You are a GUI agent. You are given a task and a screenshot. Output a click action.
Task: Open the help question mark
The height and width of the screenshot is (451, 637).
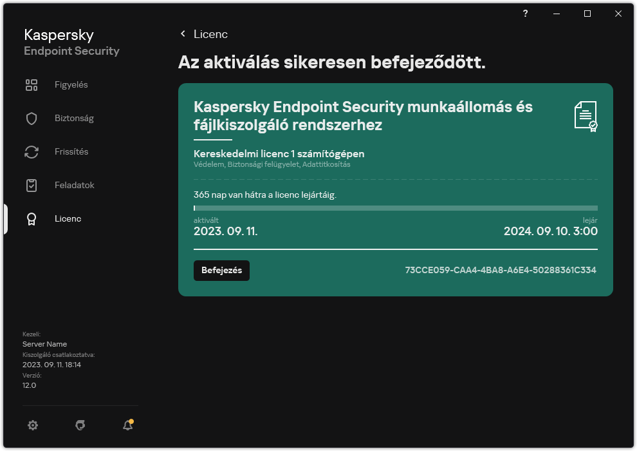[525, 14]
